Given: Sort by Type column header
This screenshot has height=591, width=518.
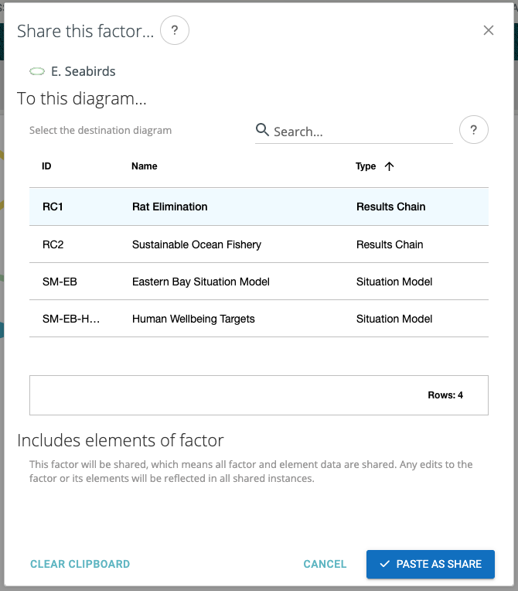Looking at the screenshot, I should click(x=366, y=166).
